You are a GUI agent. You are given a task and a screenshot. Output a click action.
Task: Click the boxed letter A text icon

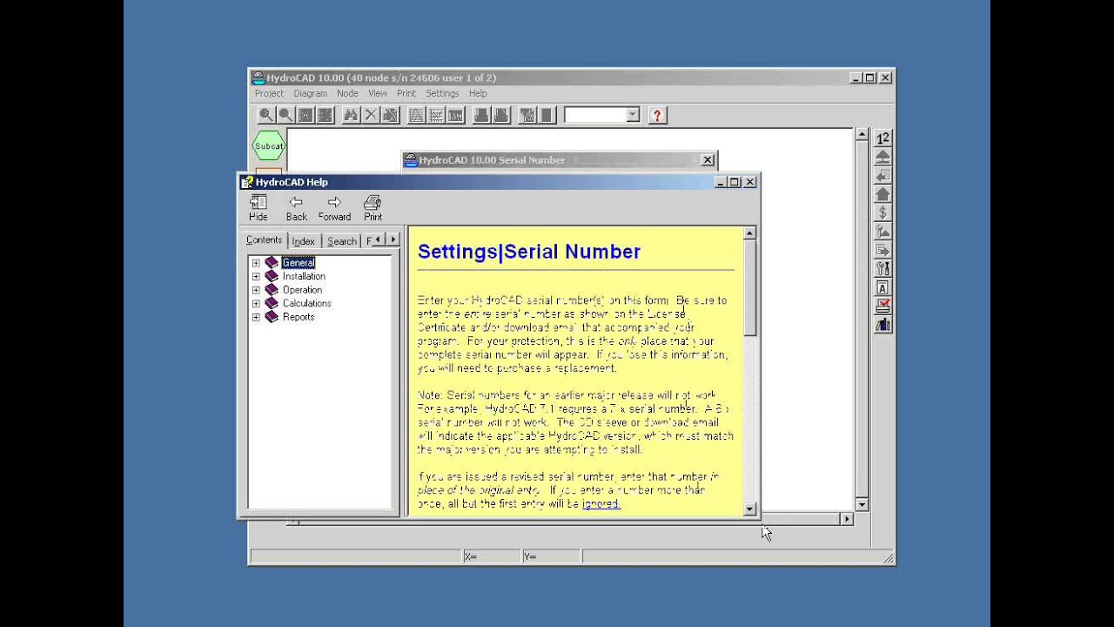click(882, 287)
